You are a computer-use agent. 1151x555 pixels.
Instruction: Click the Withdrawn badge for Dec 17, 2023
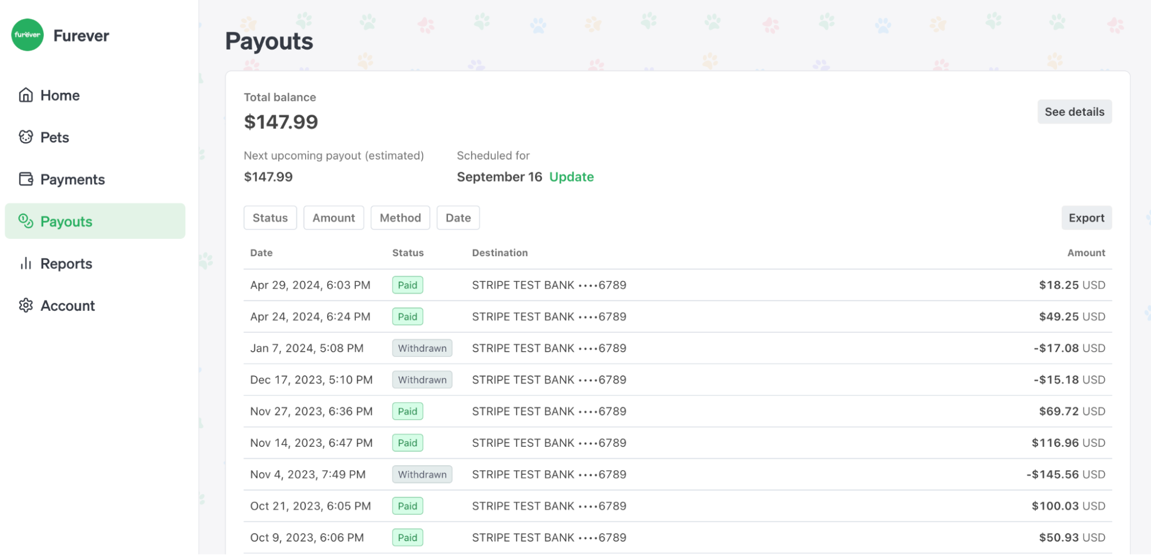point(422,380)
